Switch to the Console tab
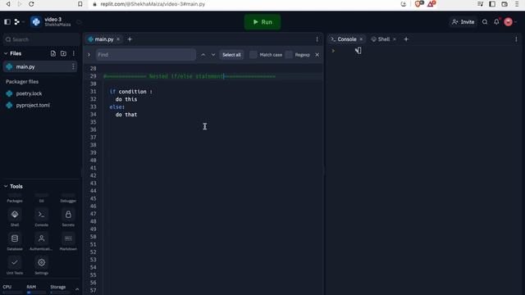The width and height of the screenshot is (525, 295). [346, 39]
